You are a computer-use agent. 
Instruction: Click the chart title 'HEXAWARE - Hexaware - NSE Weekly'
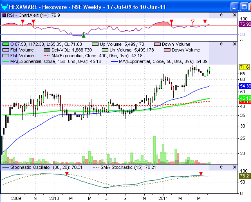pyautogui.click(x=55, y=7)
